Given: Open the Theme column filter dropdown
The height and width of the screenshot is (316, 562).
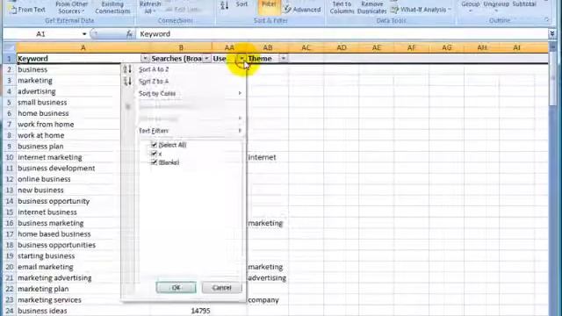Looking at the screenshot, I should 283,59.
